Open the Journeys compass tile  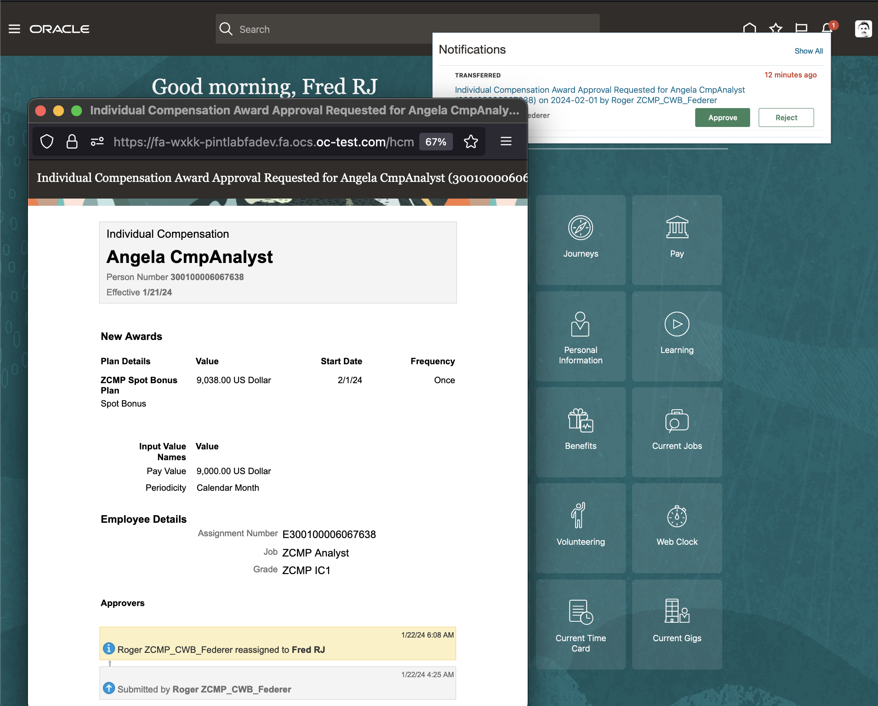point(580,240)
